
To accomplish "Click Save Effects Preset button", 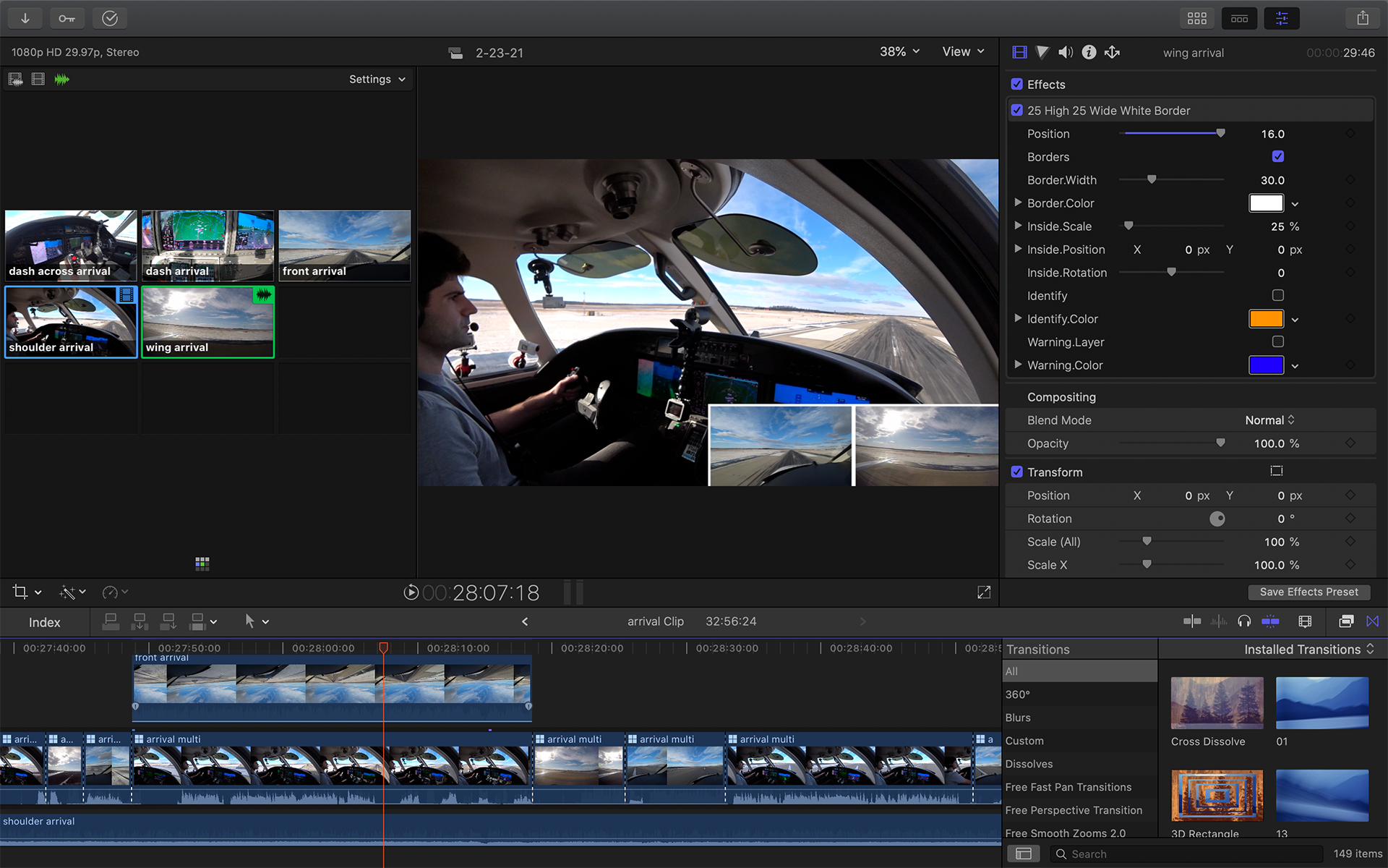I will point(1308,592).
